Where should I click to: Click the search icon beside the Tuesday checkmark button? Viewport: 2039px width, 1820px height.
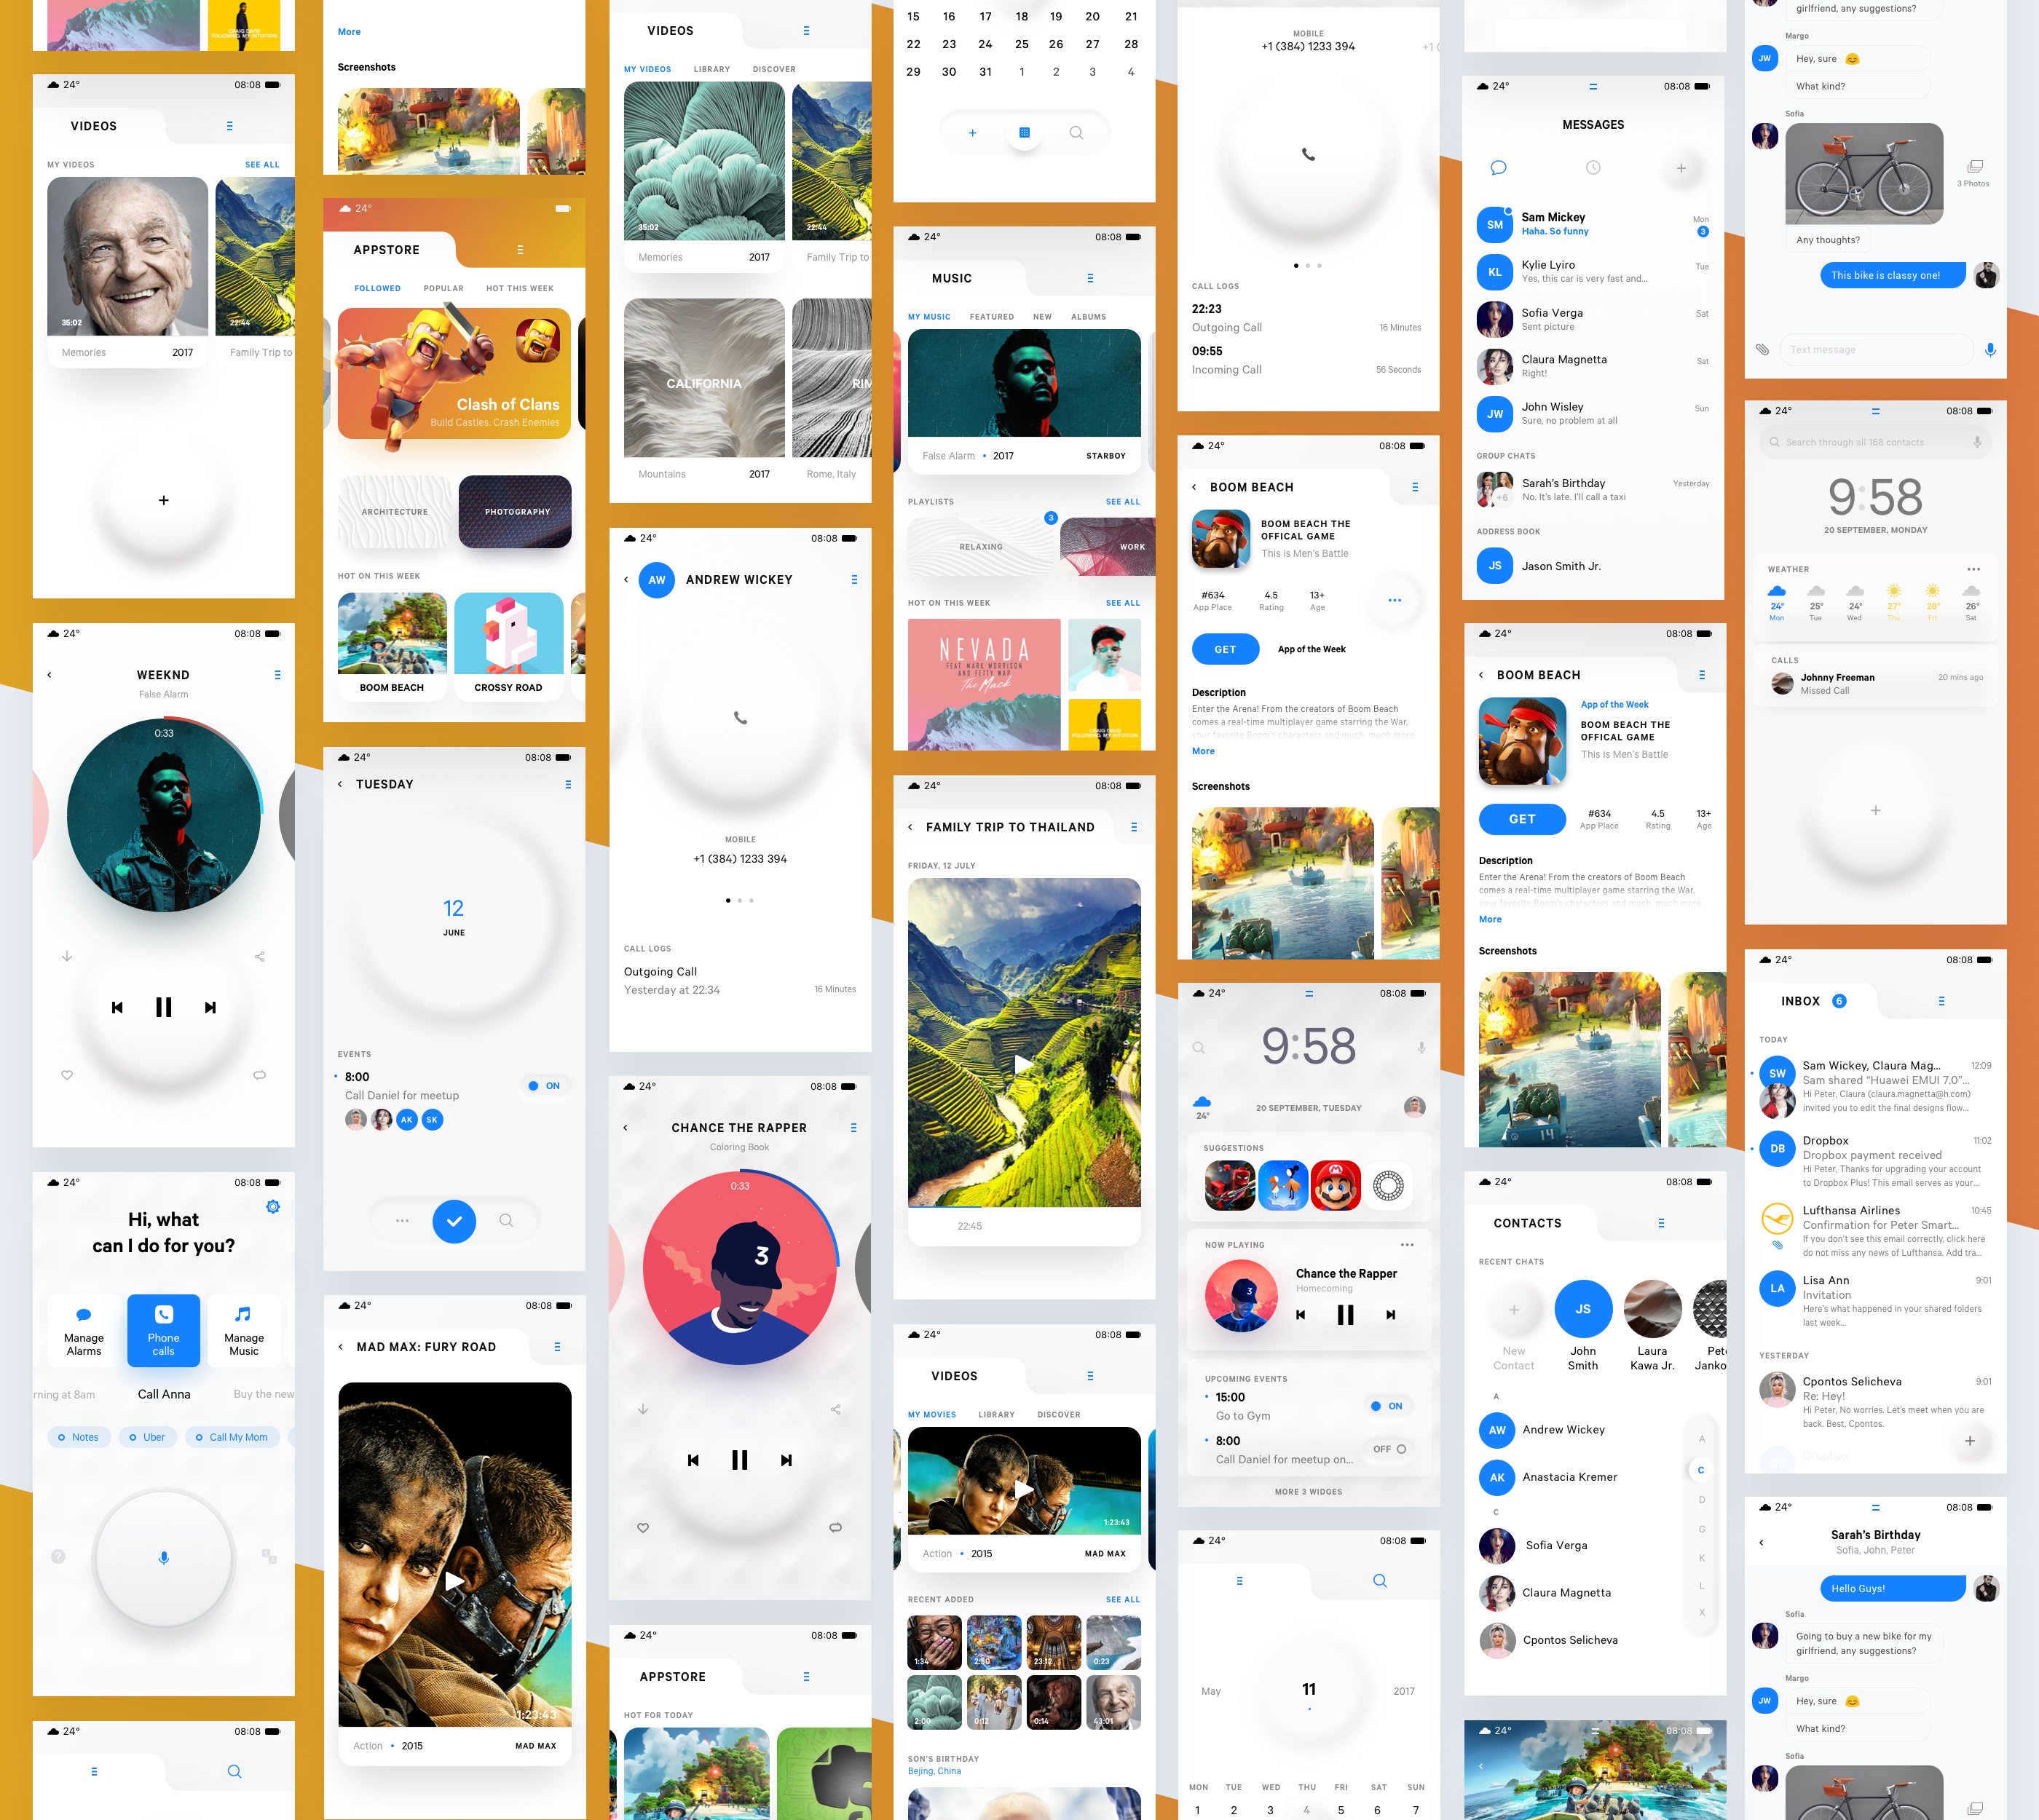coord(506,1221)
